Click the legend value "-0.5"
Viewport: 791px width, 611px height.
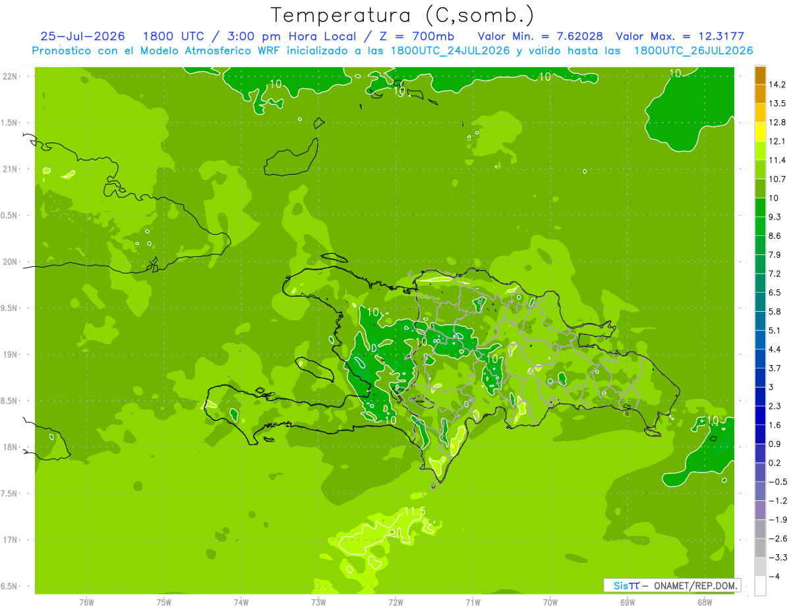[x=778, y=482]
